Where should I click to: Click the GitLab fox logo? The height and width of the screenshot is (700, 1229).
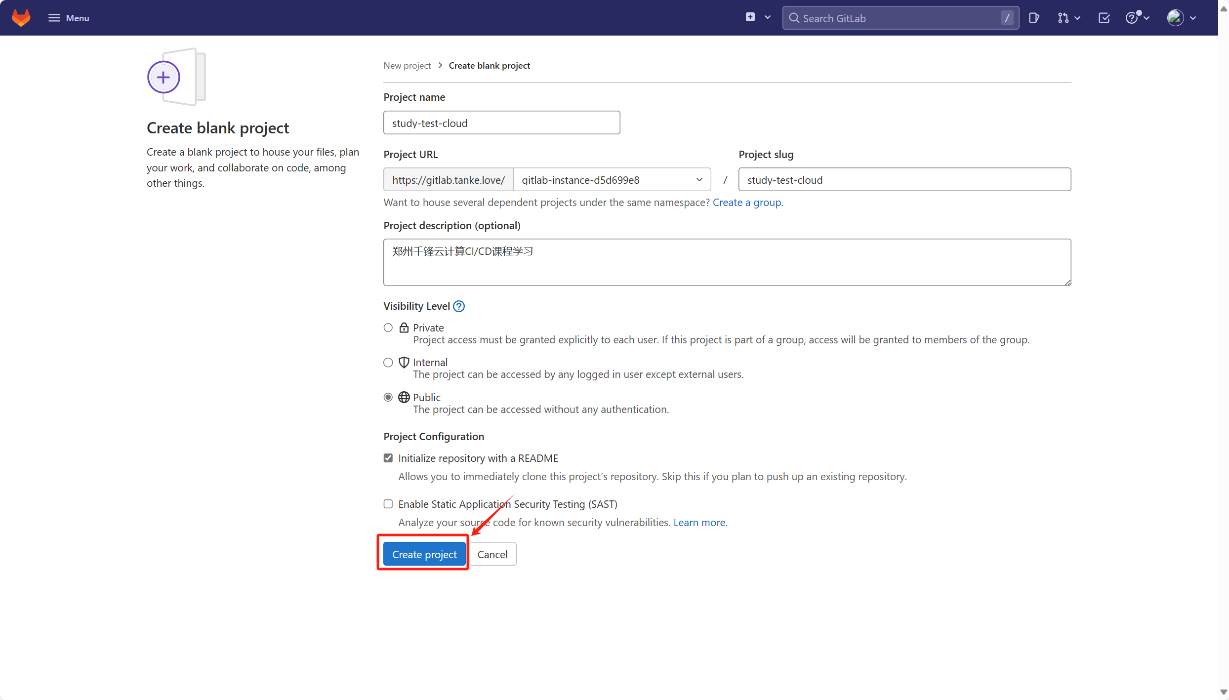click(21, 18)
